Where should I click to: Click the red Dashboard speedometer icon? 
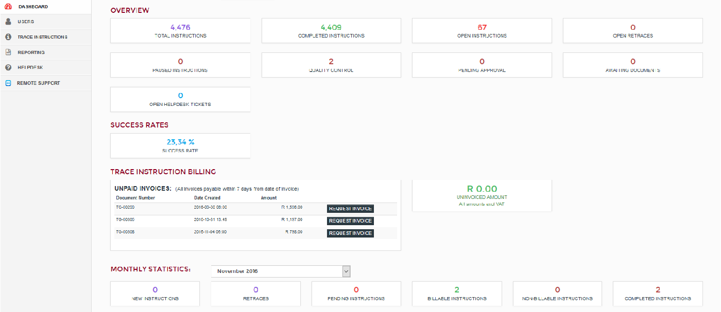tap(7, 7)
